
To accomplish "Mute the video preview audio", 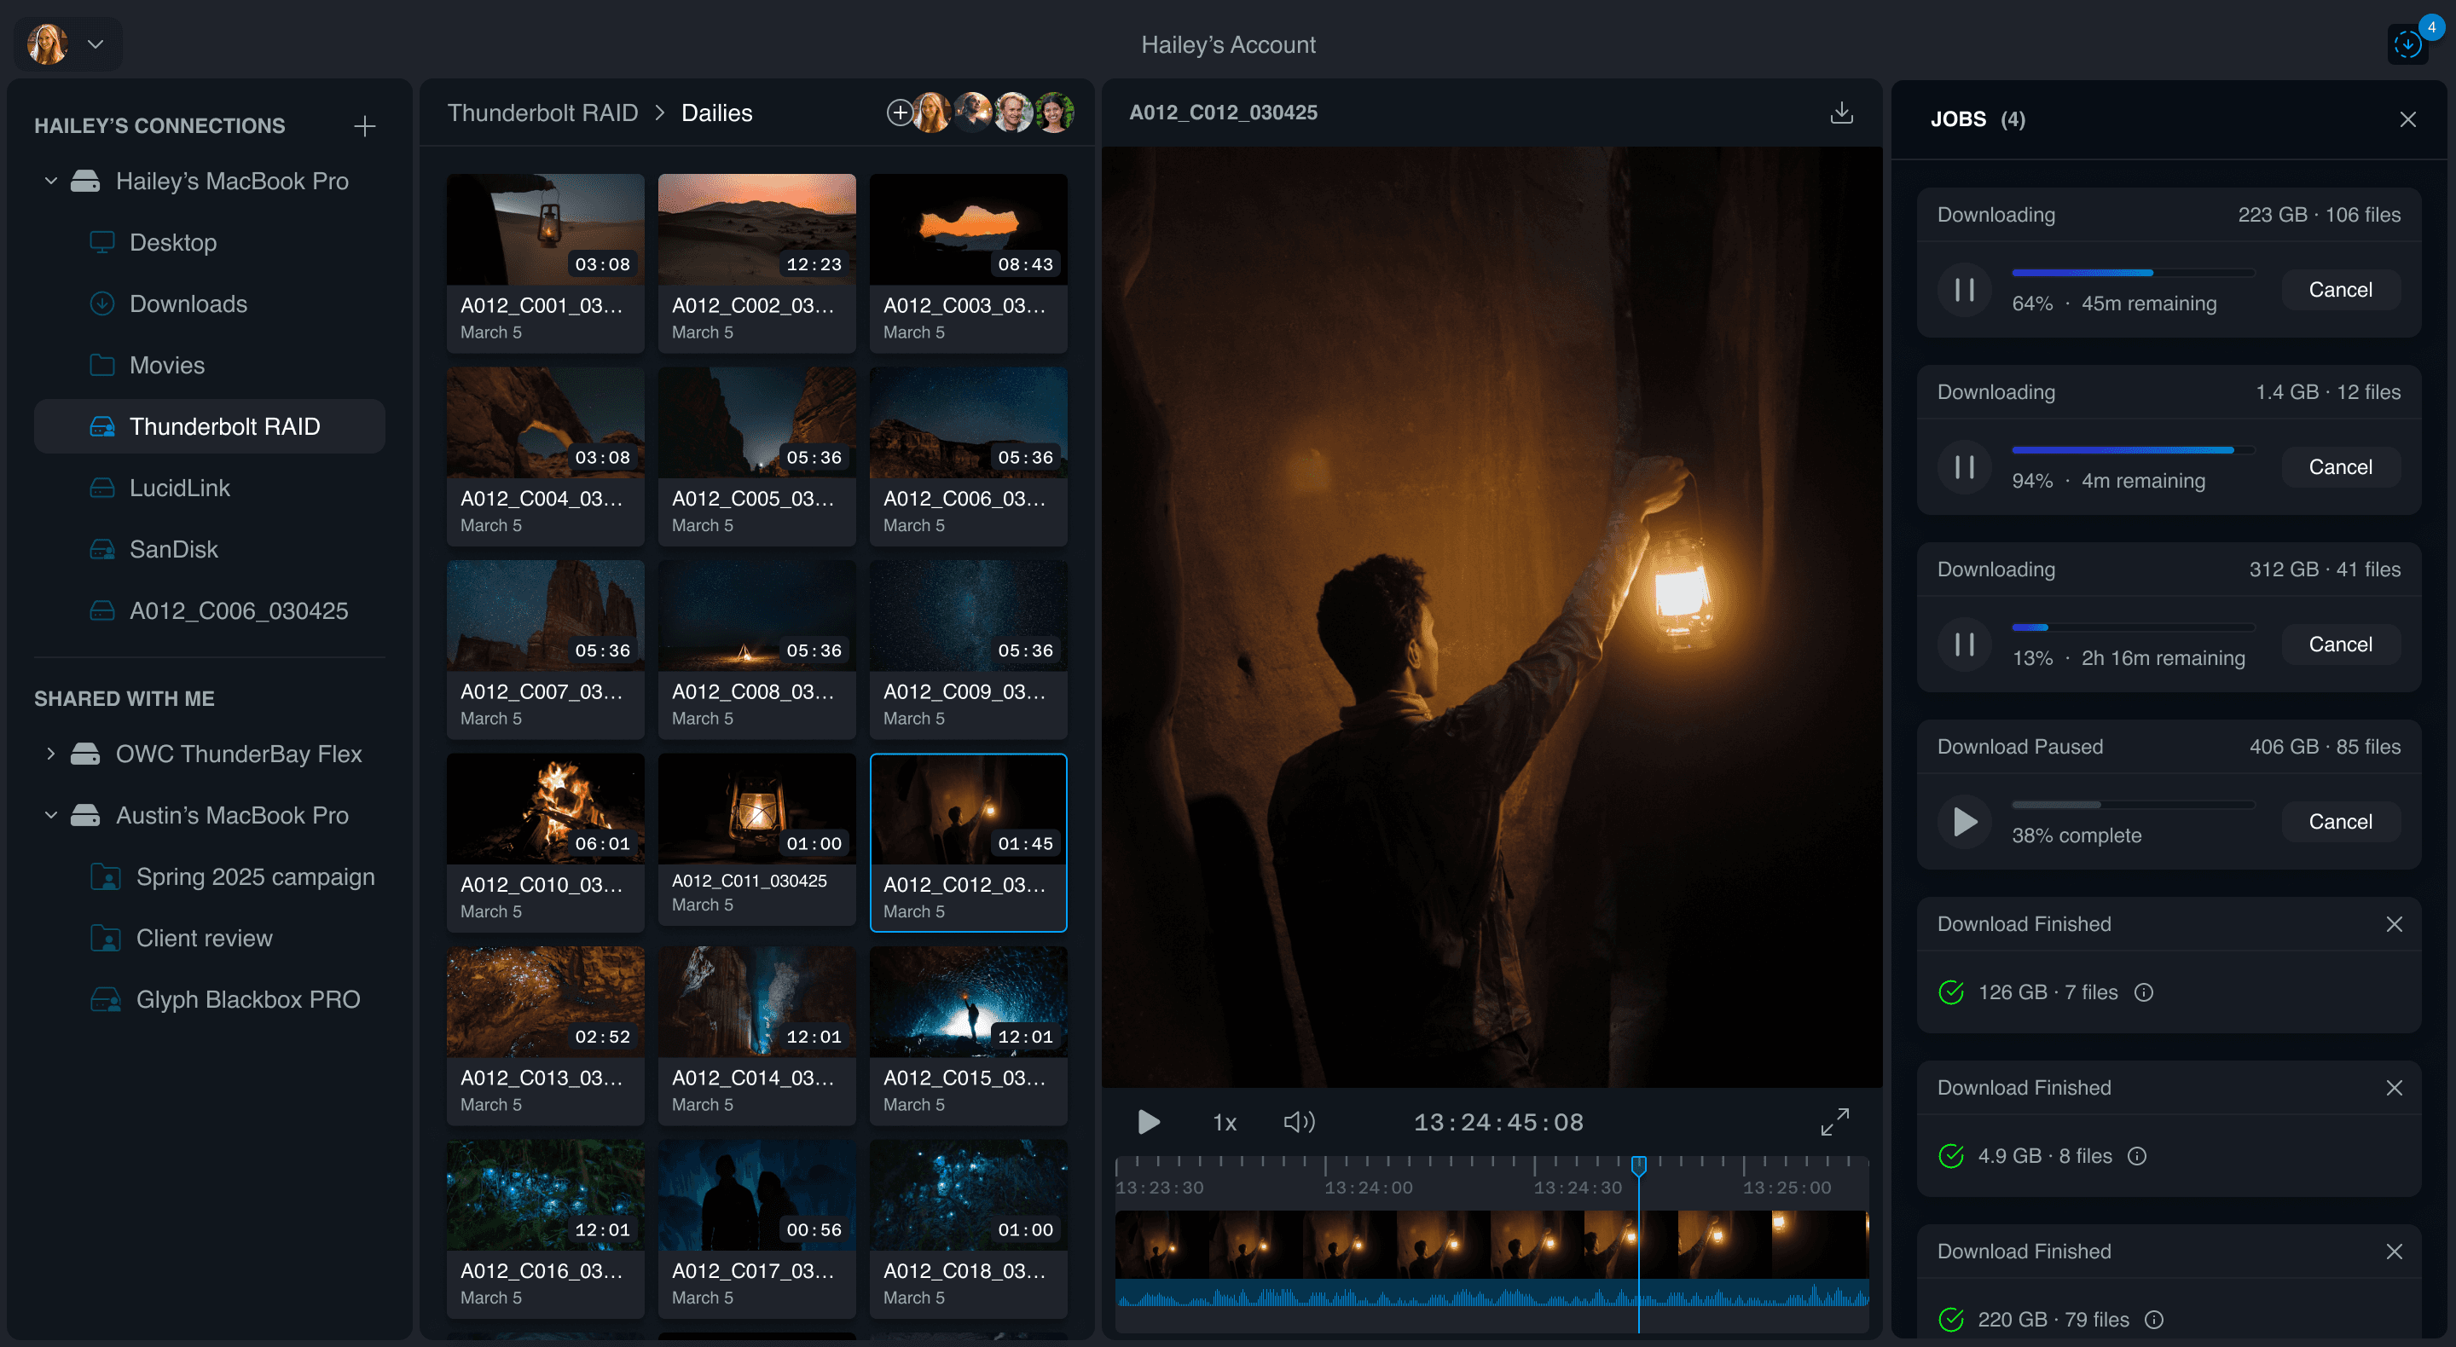I will [x=1299, y=1122].
